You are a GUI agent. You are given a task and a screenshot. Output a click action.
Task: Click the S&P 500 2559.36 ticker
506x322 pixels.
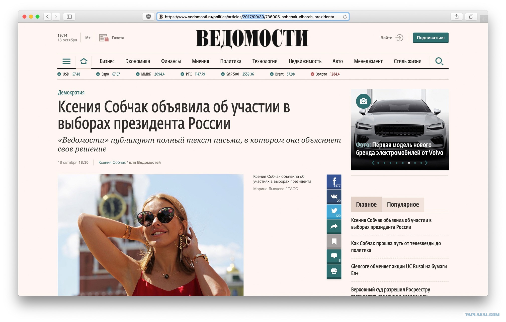click(x=238, y=74)
